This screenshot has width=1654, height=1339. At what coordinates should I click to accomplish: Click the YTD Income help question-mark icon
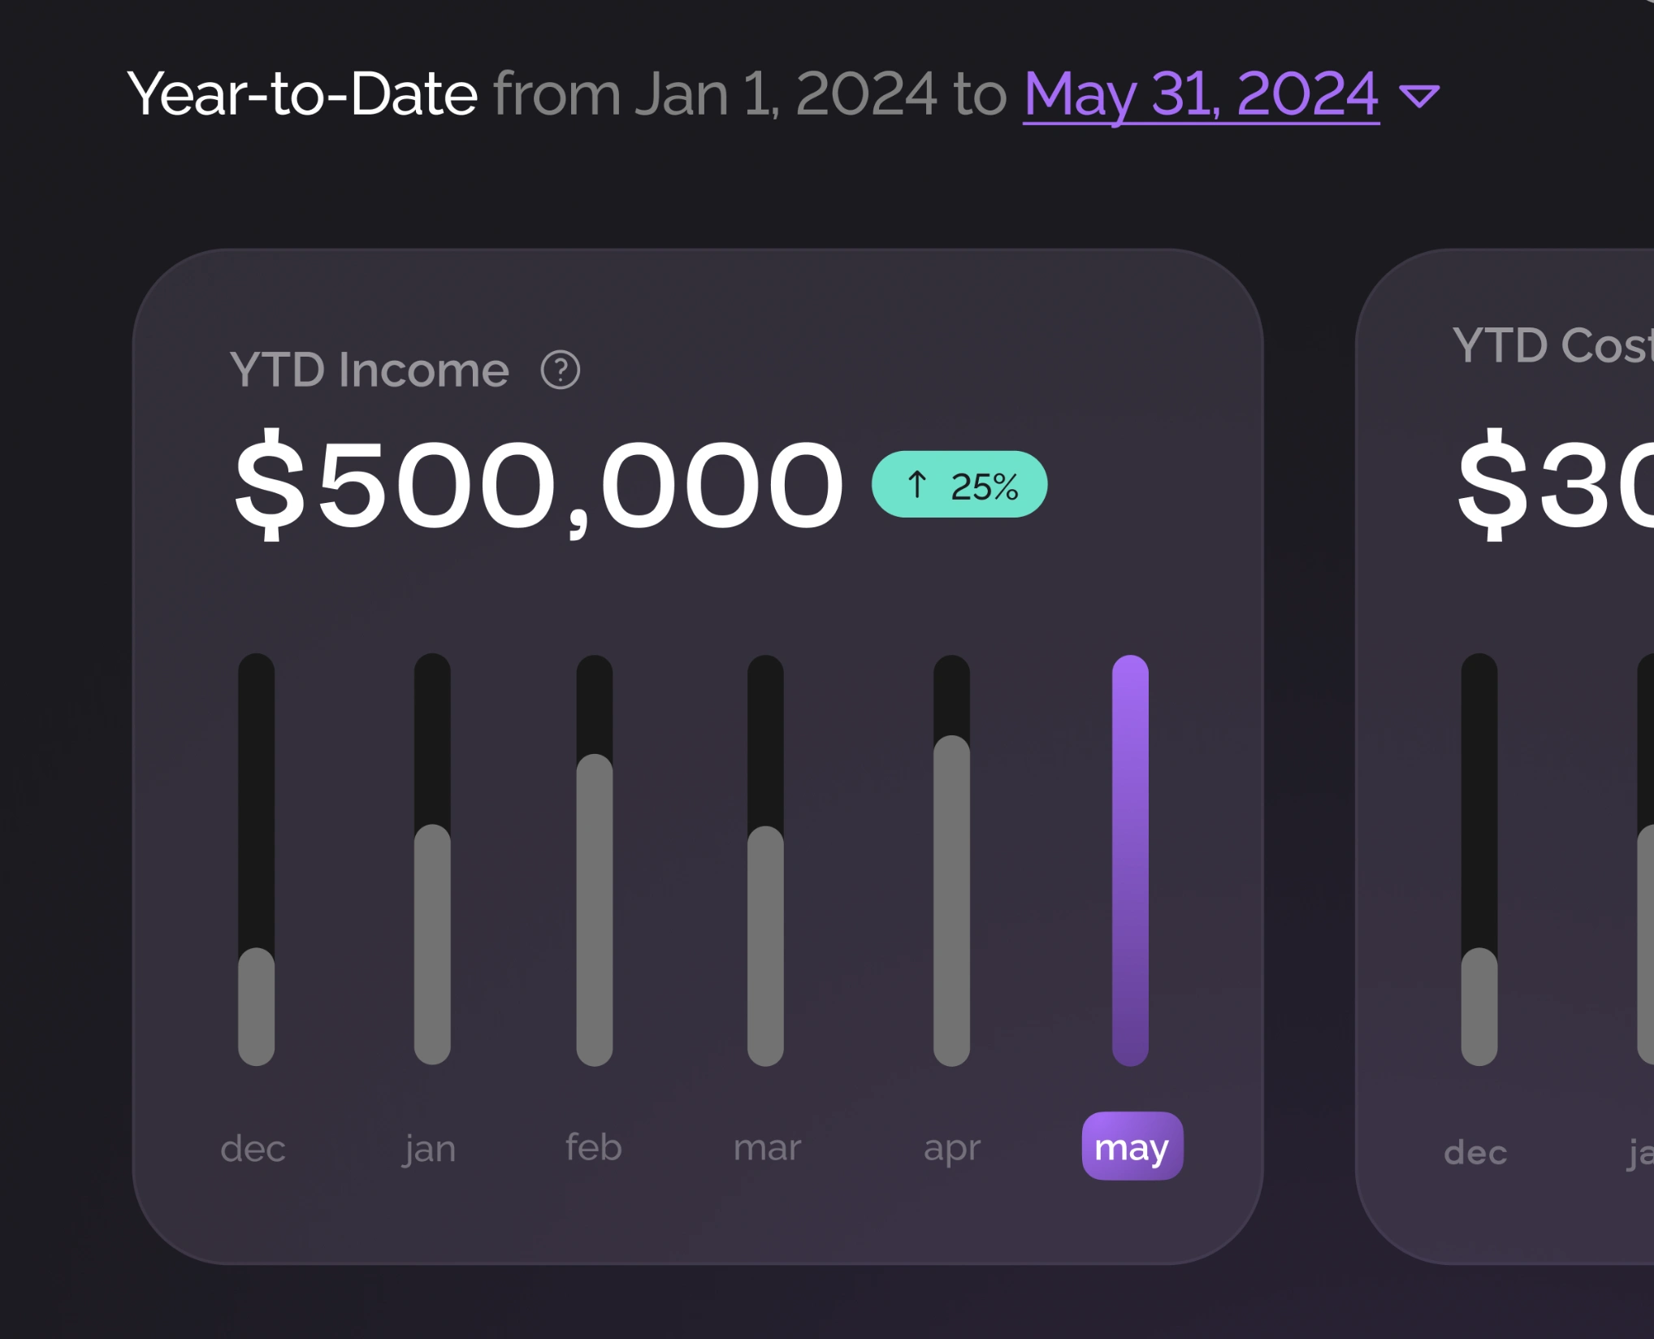pos(561,370)
